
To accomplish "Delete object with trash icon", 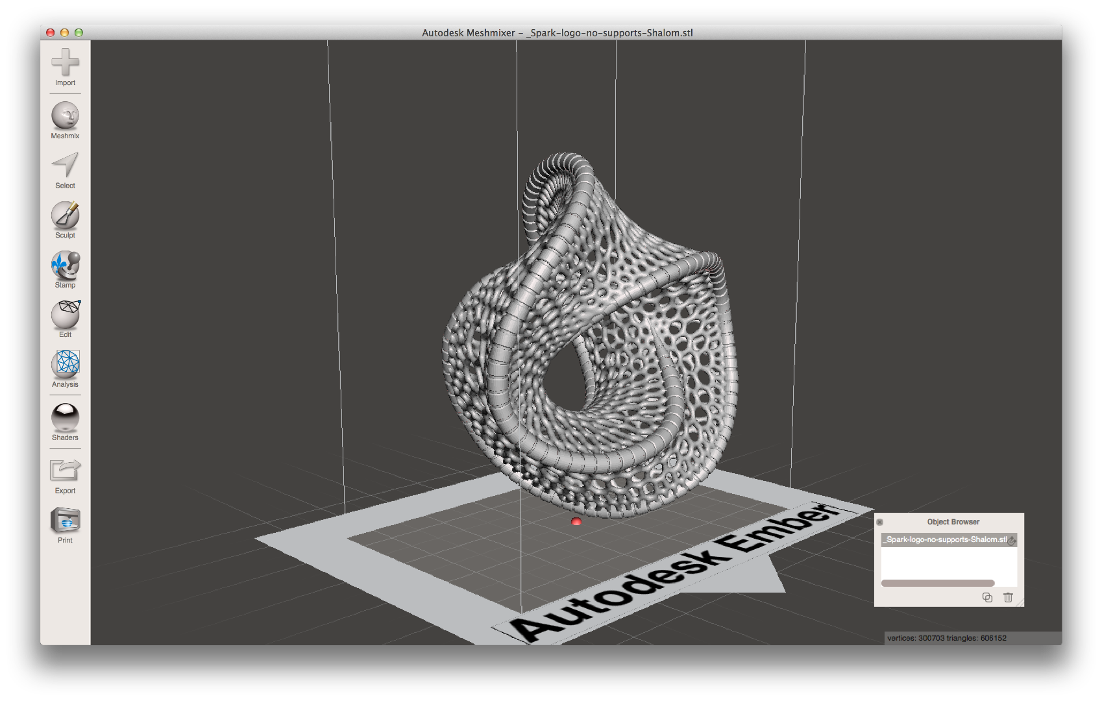I will tap(1008, 598).
